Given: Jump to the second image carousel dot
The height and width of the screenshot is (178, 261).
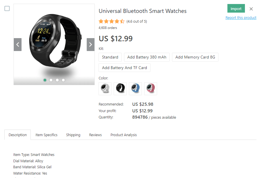Looking at the screenshot, I should coord(51,80).
